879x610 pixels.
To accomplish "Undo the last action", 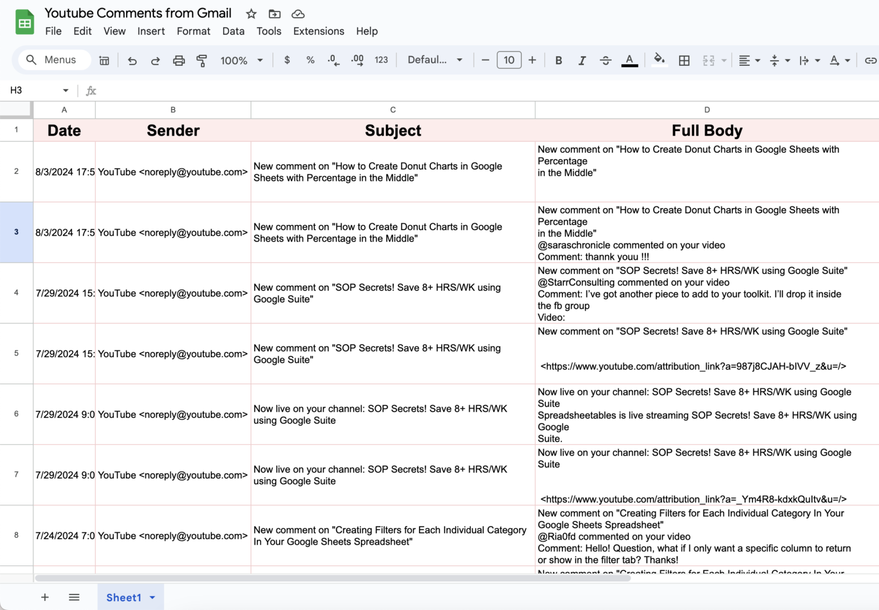I will click(132, 60).
